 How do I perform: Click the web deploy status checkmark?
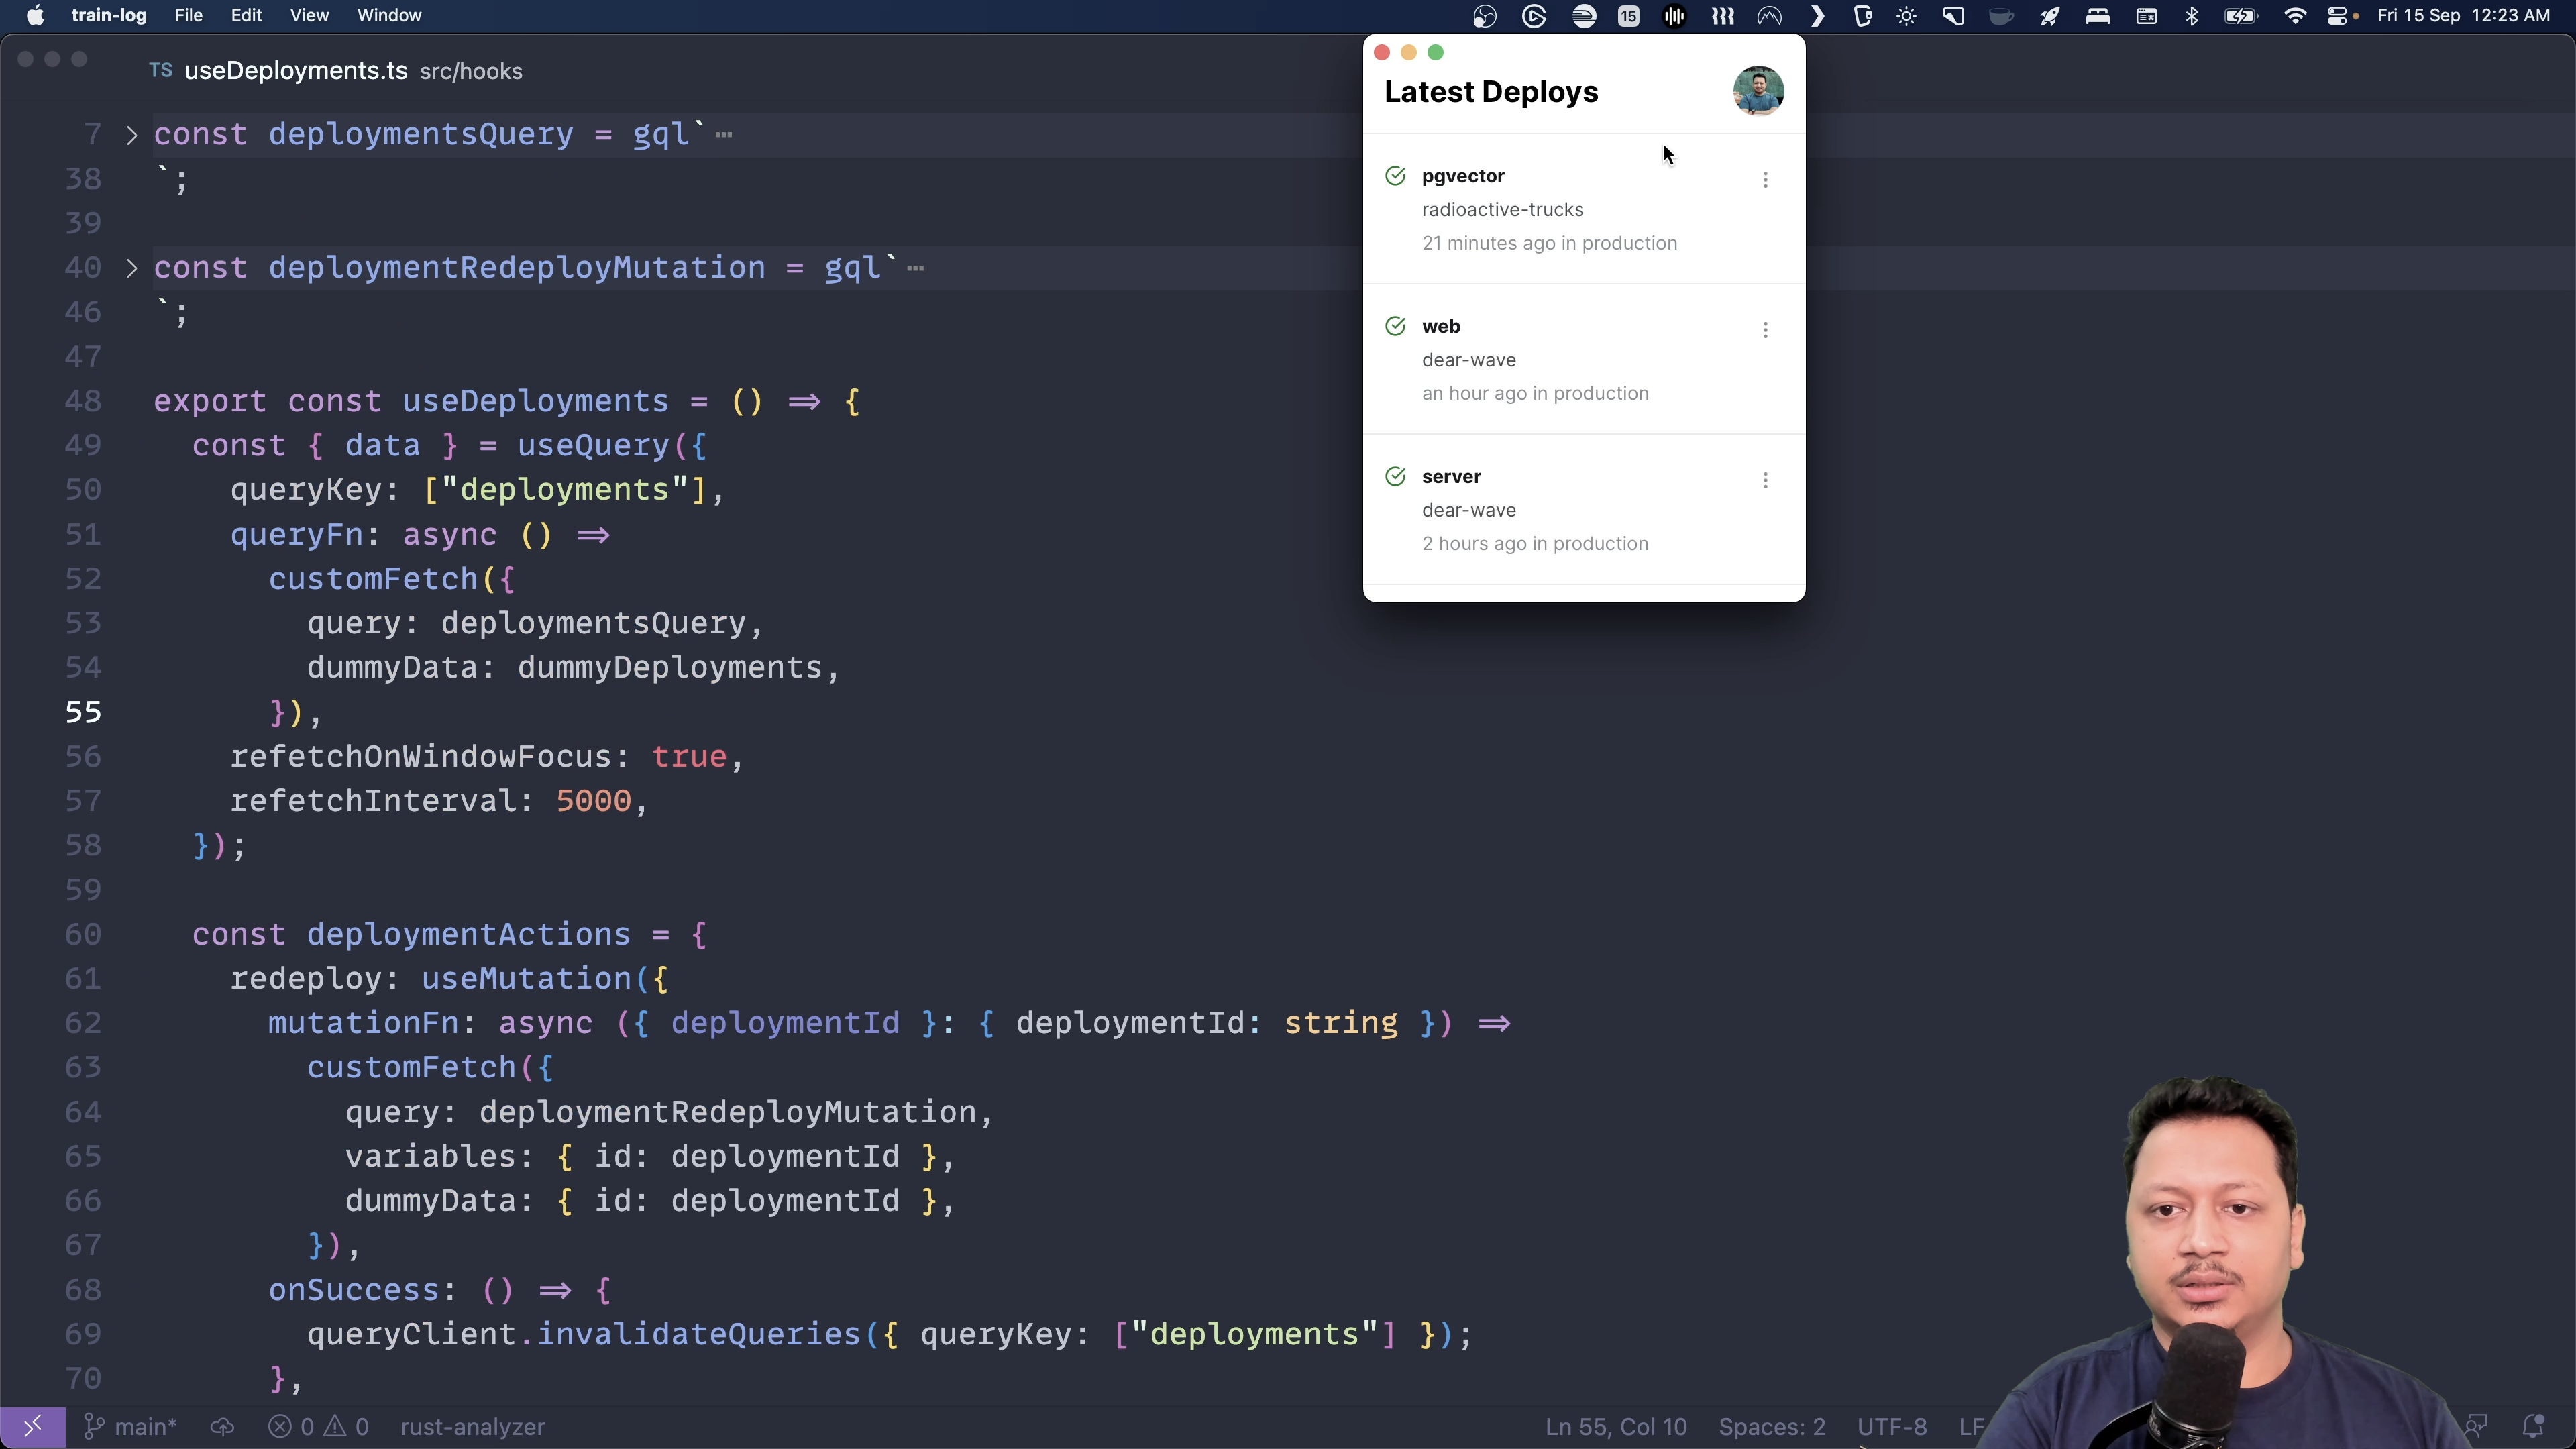[x=1395, y=326]
